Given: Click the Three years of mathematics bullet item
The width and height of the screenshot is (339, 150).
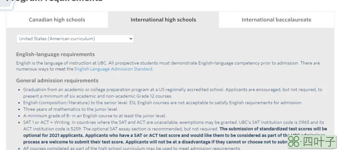Looking at the screenshot, I should pyautogui.click(x=71, y=109).
